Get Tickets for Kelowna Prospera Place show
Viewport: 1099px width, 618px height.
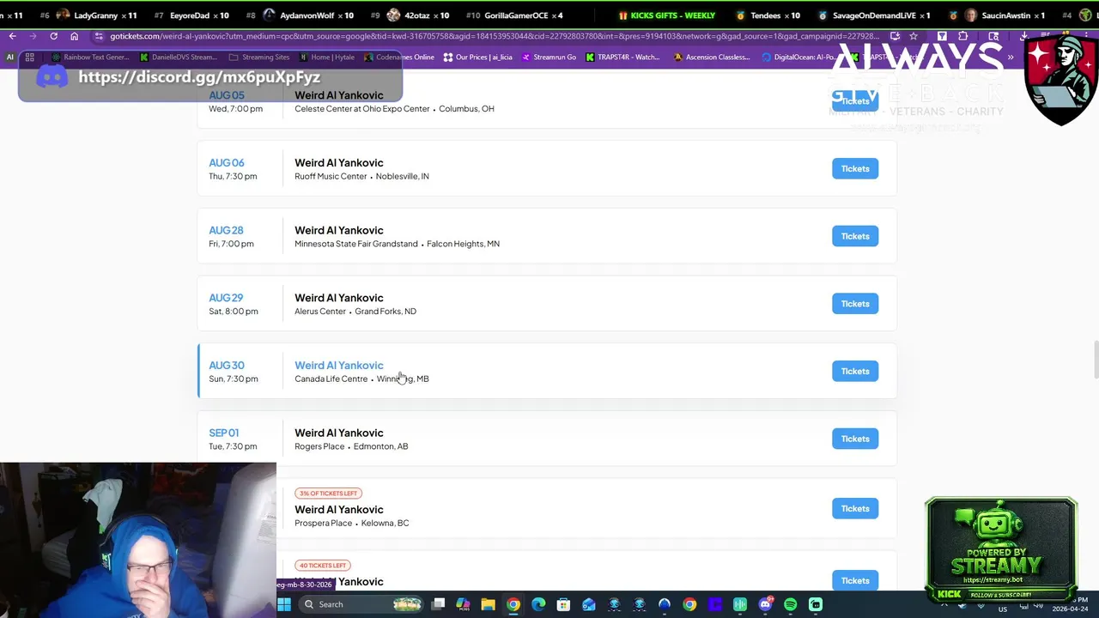pyautogui.click(x=855, y=508)
